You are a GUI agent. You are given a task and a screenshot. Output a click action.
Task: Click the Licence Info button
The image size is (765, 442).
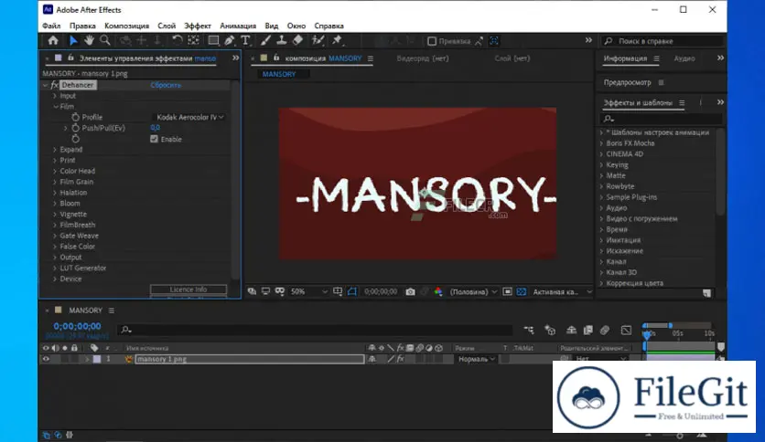click(x=189, y=289)
